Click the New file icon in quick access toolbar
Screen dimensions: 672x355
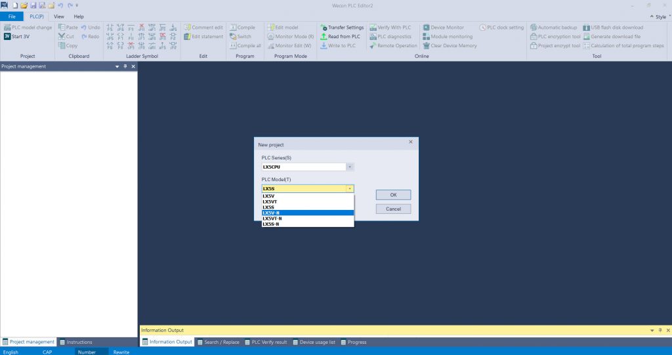(14, 5)
